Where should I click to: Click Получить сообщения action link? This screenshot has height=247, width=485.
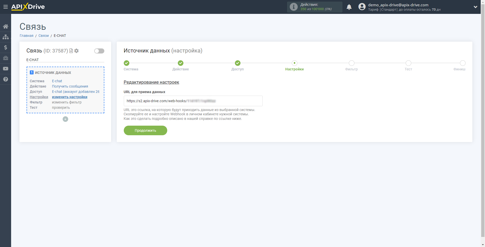(70, 86)
